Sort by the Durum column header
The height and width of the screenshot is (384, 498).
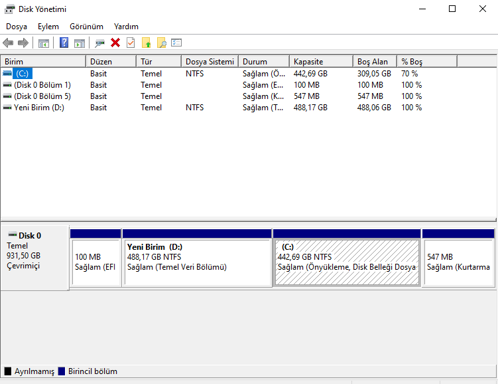pyautogui.click(x=264, y=61)
